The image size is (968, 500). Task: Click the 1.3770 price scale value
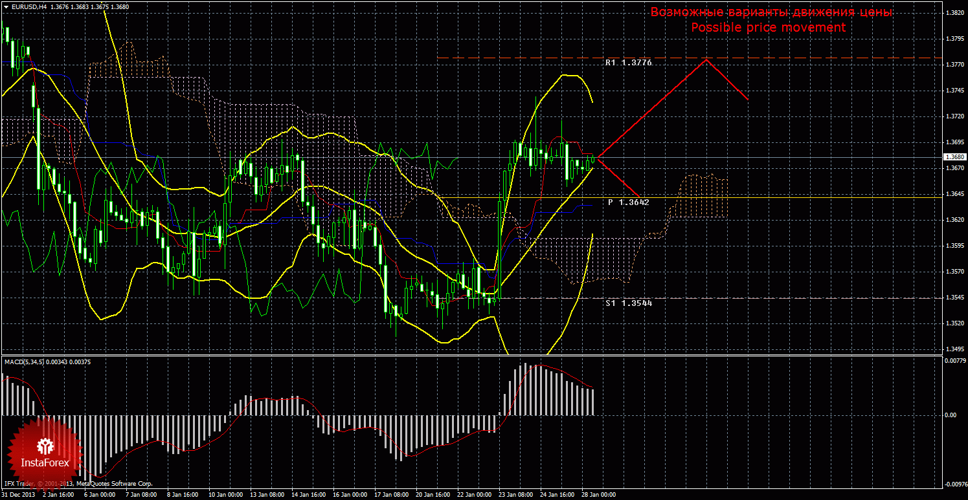pyautogui.click(x=955, y=65)
